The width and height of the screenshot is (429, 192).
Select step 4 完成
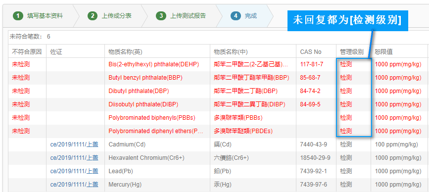pos(243,16)
